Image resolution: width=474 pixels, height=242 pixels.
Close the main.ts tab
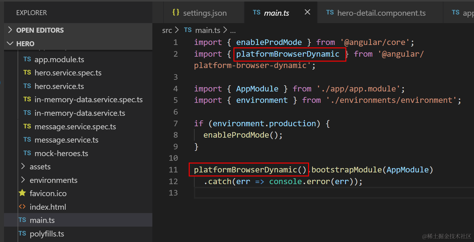point(307,12)
